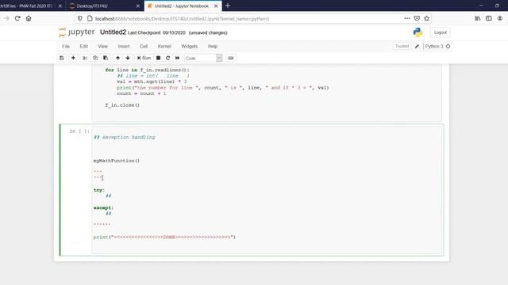Open a new browser tab
The height and width of the screenshot is (285, 508).
tap(228, 6)
